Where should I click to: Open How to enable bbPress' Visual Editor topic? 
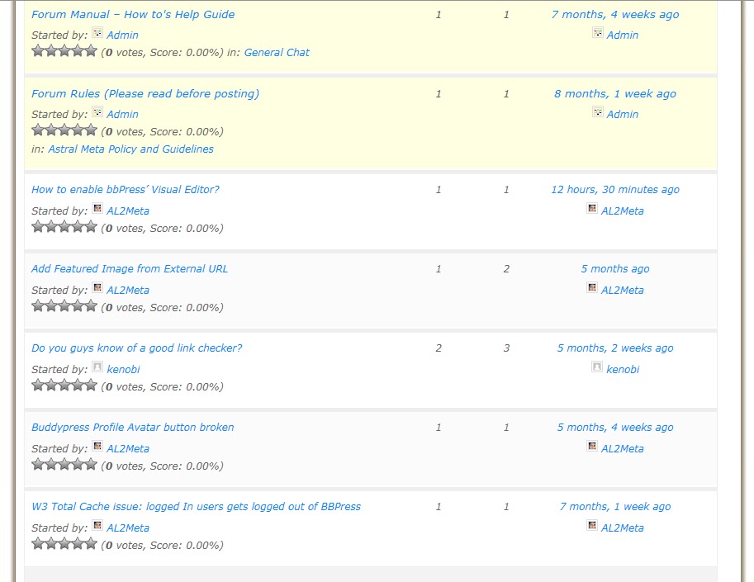tap(125, 189)
